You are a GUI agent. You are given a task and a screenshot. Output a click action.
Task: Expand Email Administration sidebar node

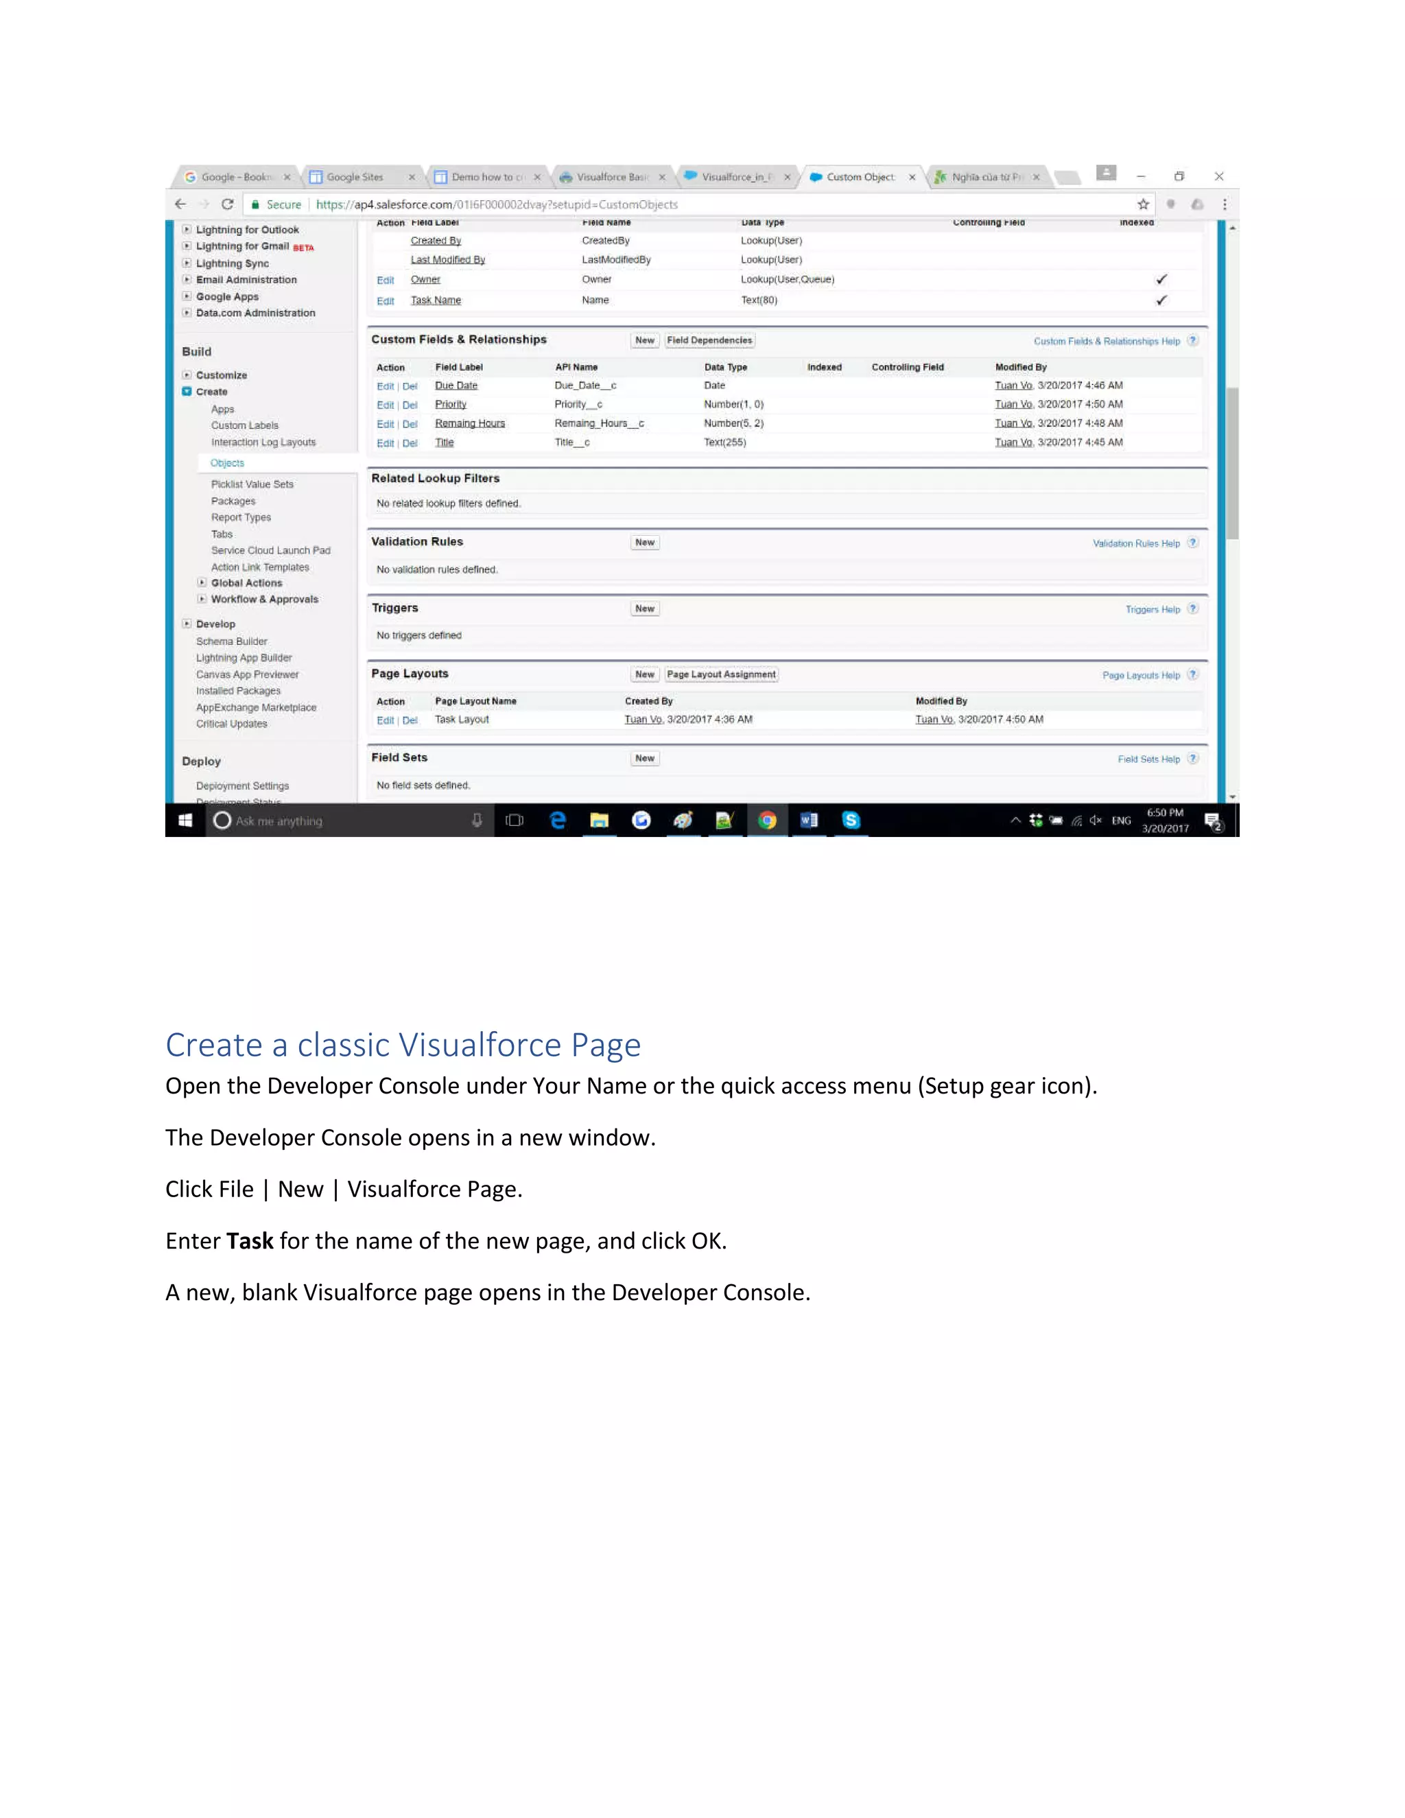pos(187,280)
